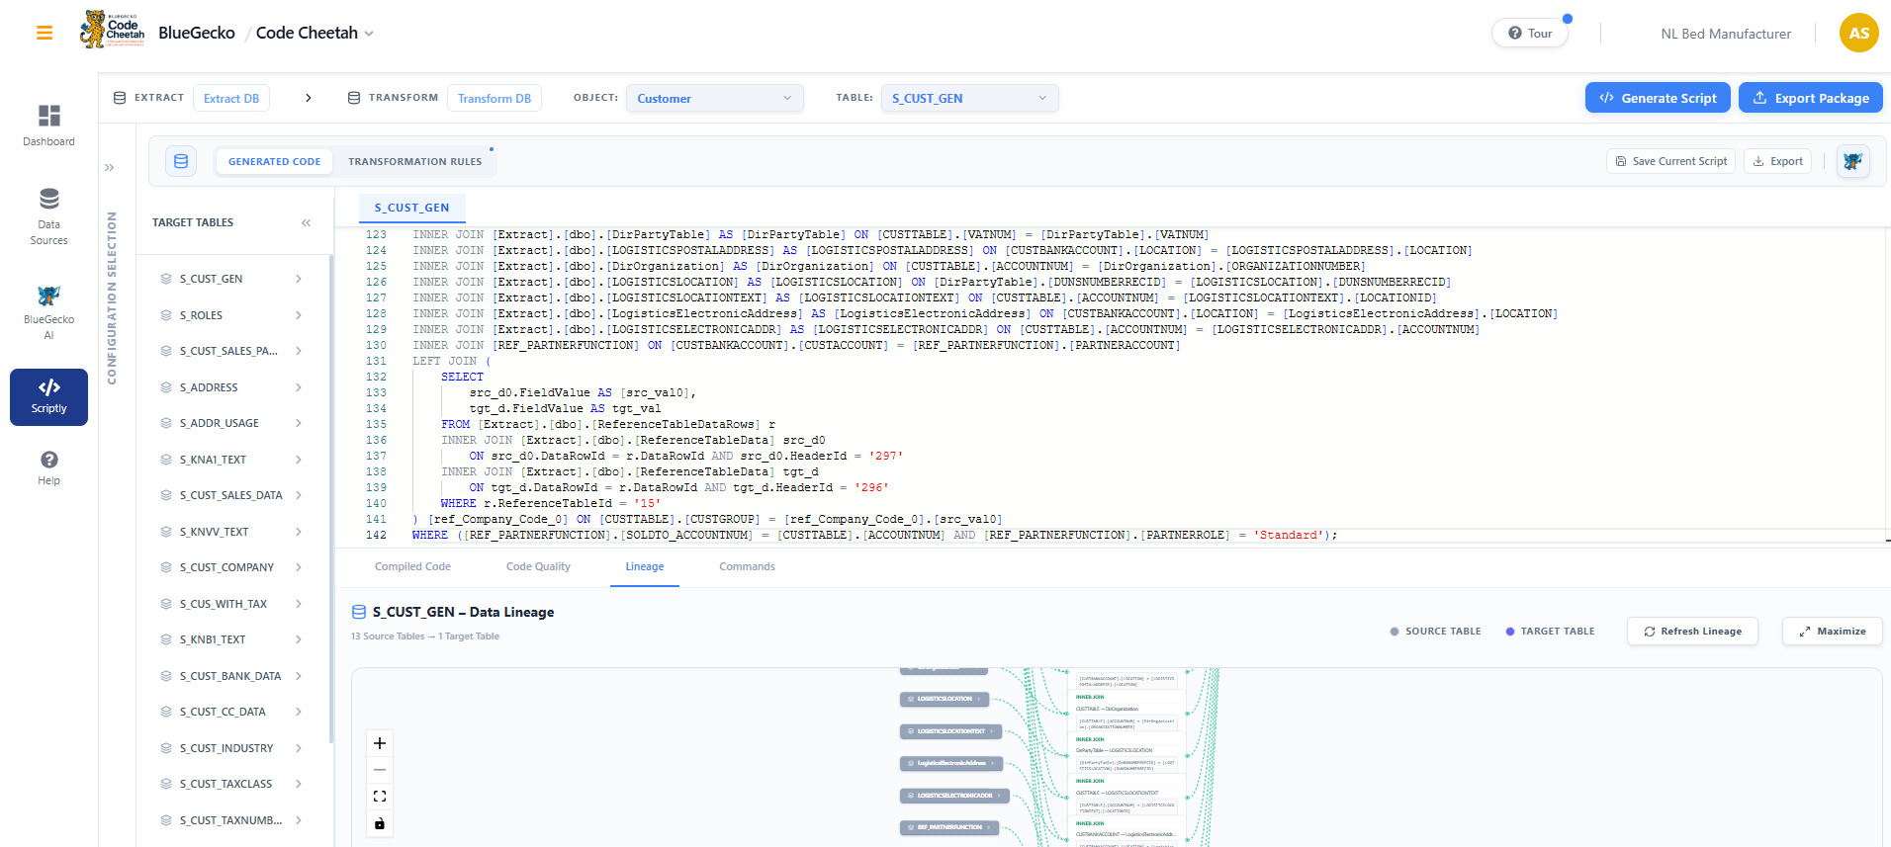Expand the sidebar with the double-chevron icon
The image size is (1891, 847).
(x=110, y=167)
